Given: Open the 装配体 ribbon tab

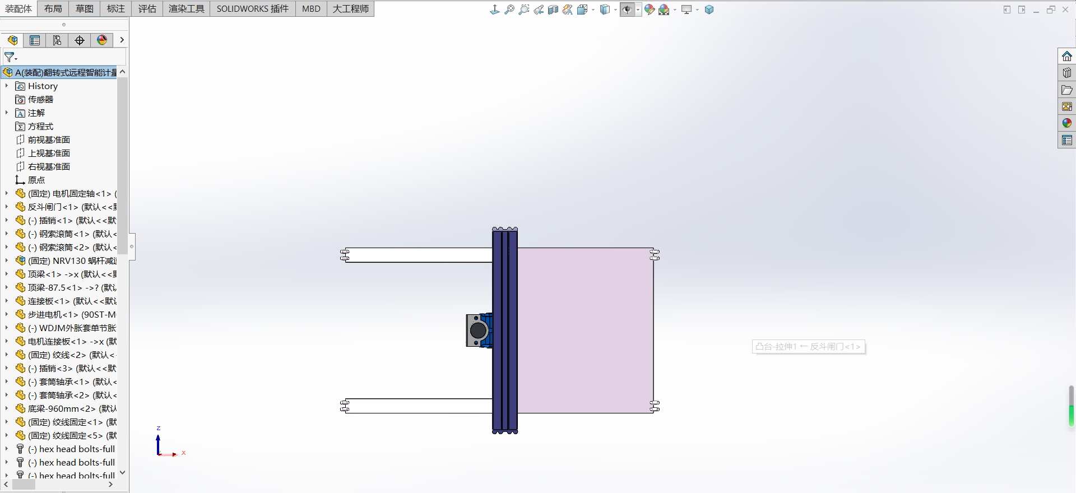Looking at the screenshot, I should point(18,9).
